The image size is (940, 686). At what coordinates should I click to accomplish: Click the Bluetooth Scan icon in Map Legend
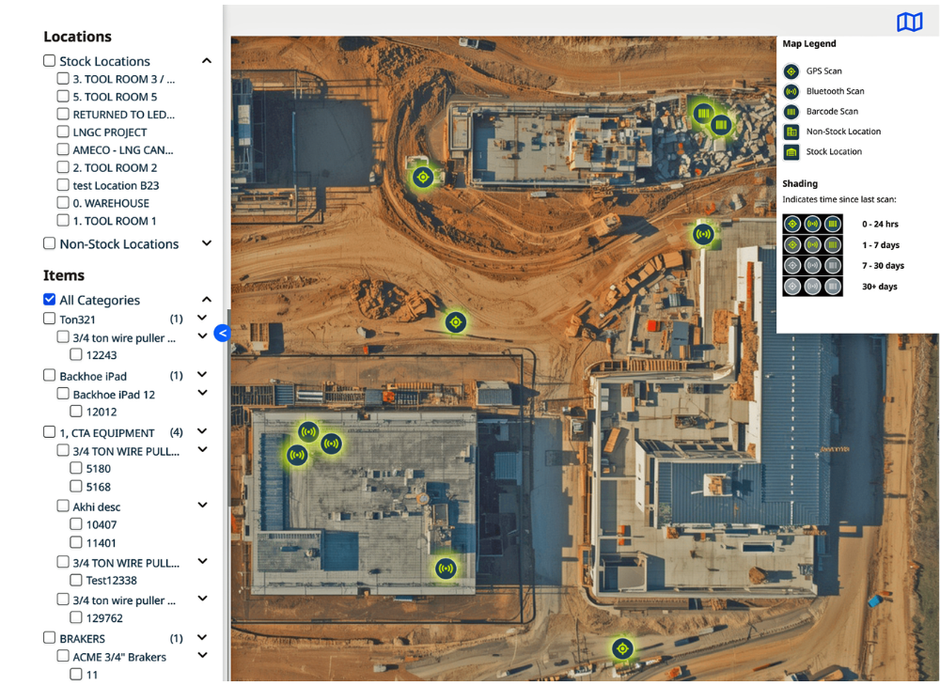(x=791, y=91)
